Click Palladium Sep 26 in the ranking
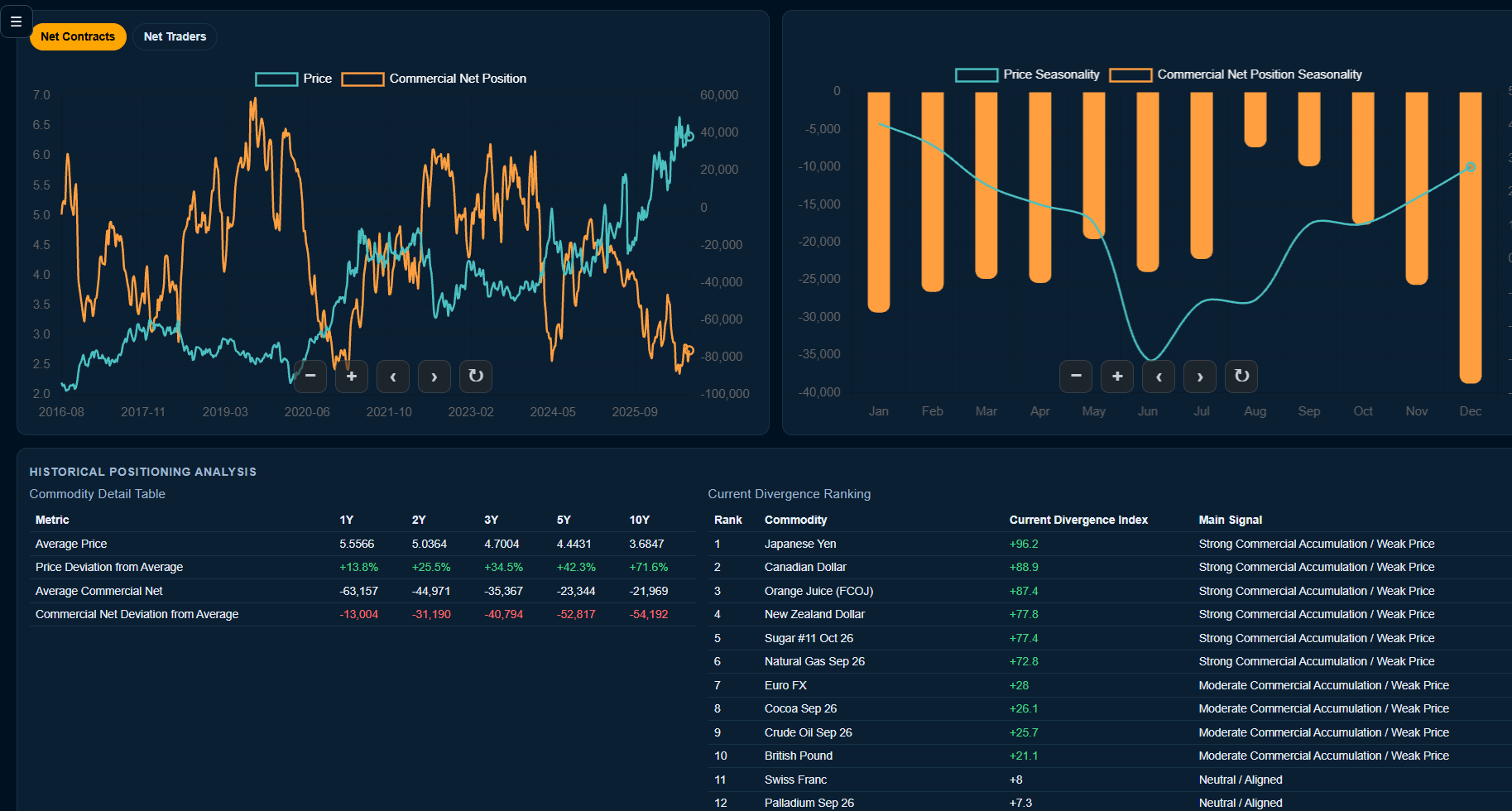This screenshot has height=811, width=1512. pos(809,803)
